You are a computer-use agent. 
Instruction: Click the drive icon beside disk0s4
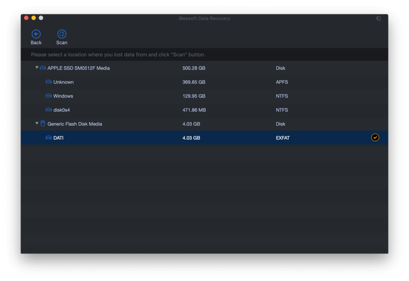[48, 110]
